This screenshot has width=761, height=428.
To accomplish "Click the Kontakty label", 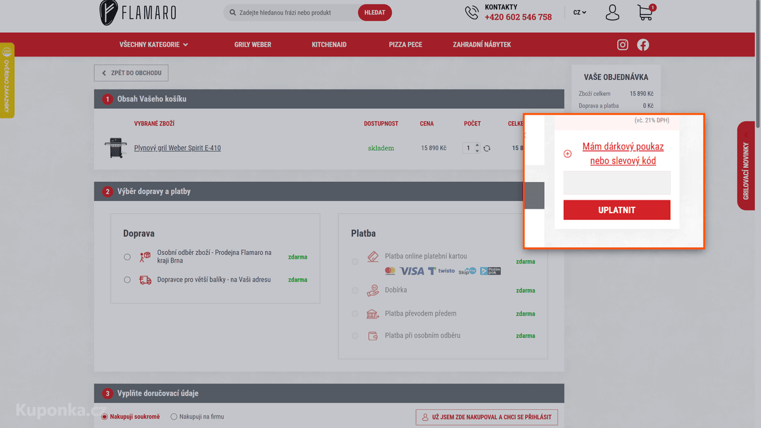I will (x=501, y=7).
